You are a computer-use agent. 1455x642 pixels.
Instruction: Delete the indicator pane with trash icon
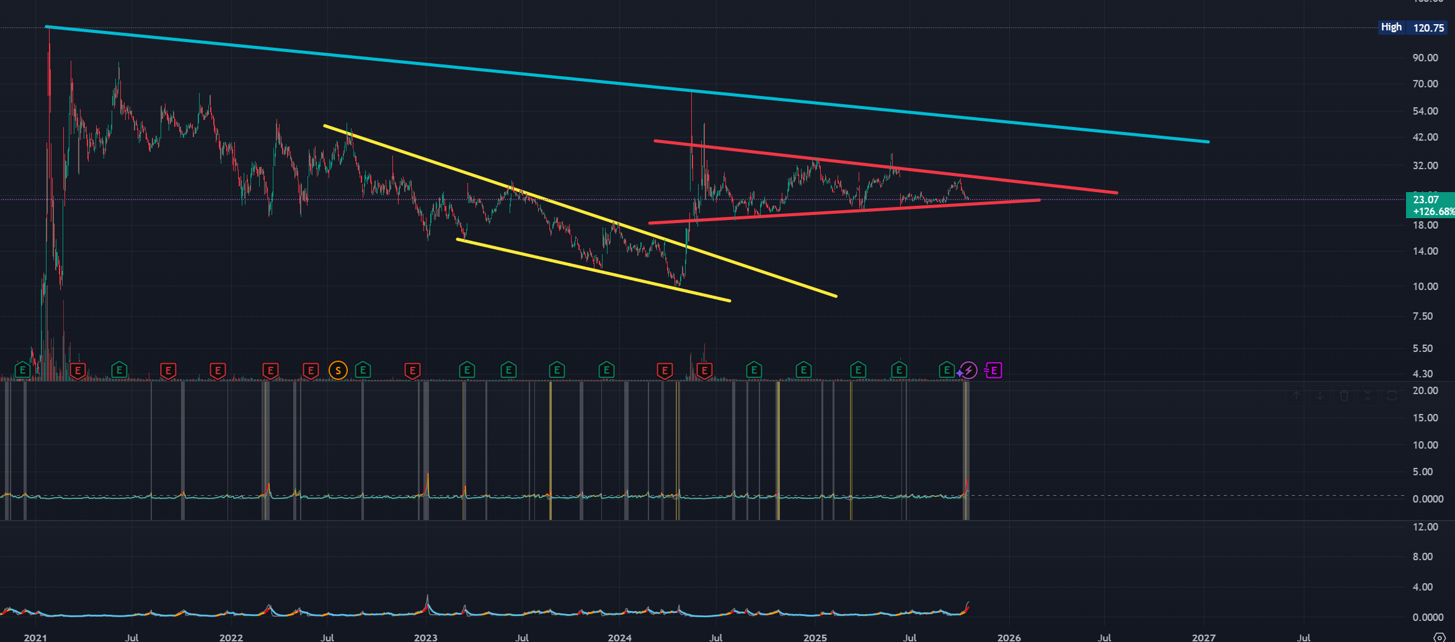[1344, 396]
